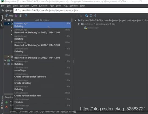148x114 pixels.
Task: Open the Help question mark icon
Action: (x=26, y=16)
